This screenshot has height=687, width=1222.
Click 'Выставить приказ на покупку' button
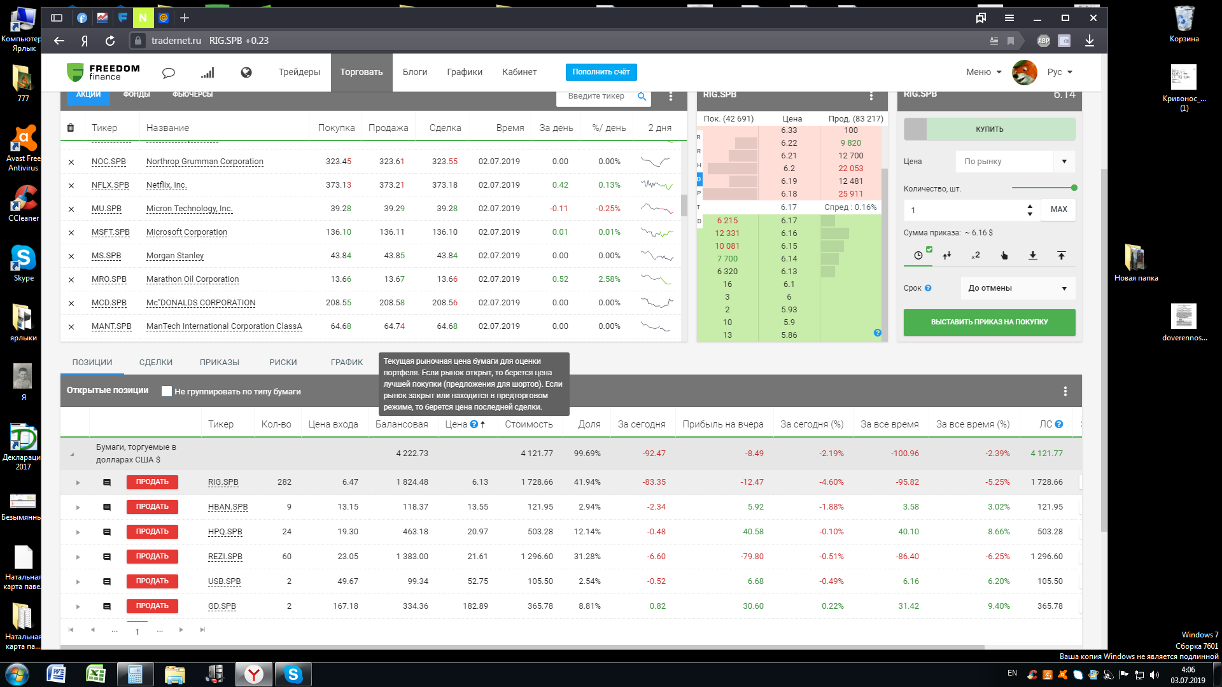click(x=990, y=323)
